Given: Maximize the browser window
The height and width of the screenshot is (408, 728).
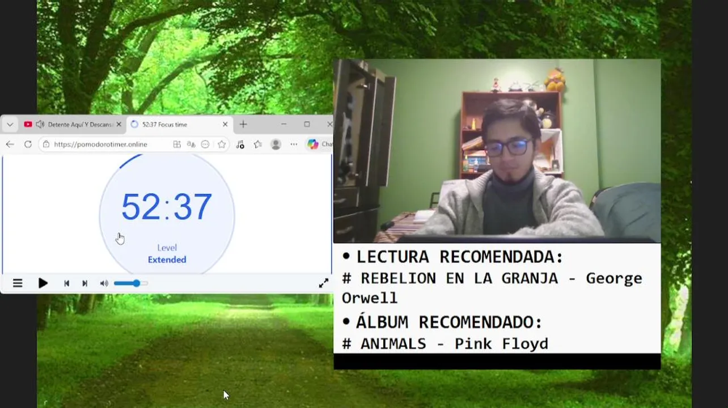Looking at the screenshot, I should tap(307, 124).
